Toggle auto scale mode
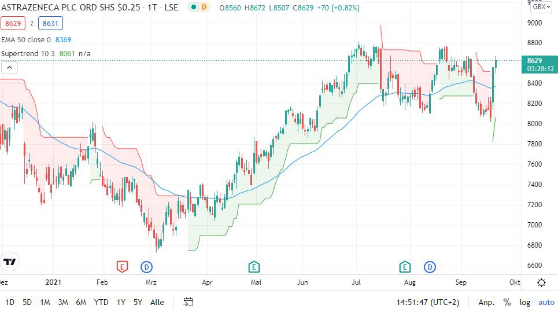558x309 pixels. [x=546, y=302]
